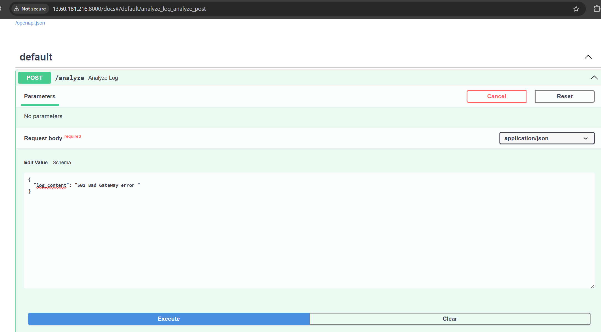Screen dimensions: 601x332
Task: Execute the analyze request
Action: coord(169,319)
